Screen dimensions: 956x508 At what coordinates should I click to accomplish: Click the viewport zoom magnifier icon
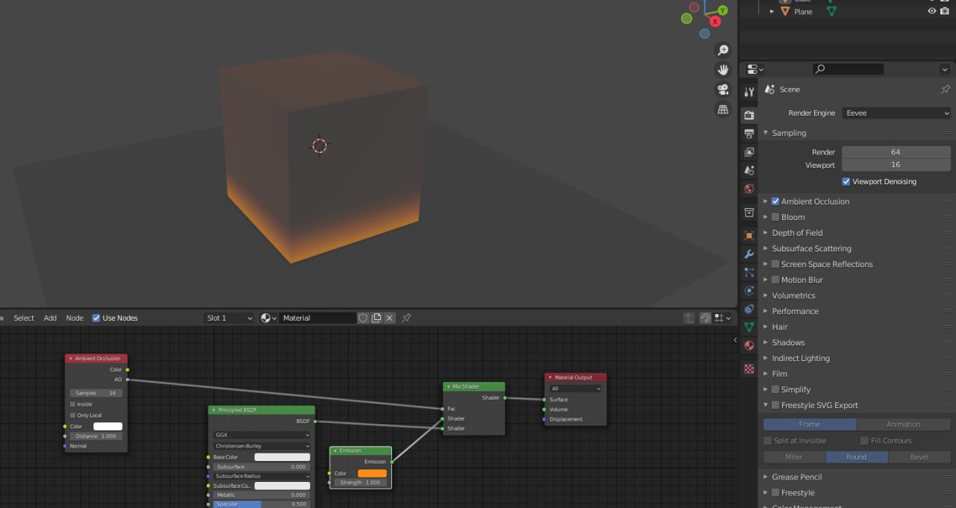pos(723,50)
